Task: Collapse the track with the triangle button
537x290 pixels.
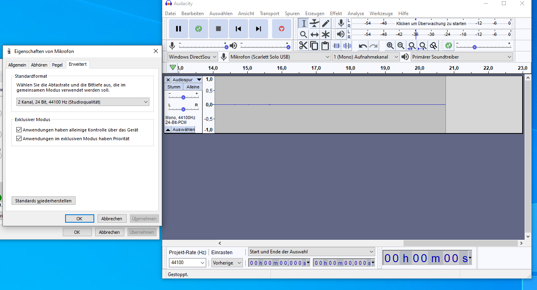Action: click(x=168, y=129)
